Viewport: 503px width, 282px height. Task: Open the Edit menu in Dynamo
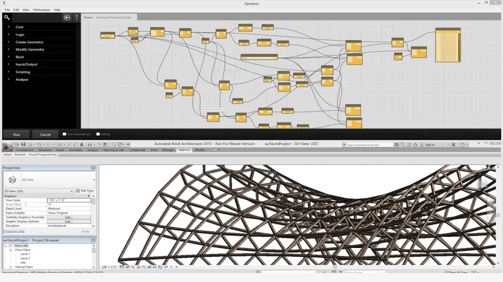tap(16, 10)
